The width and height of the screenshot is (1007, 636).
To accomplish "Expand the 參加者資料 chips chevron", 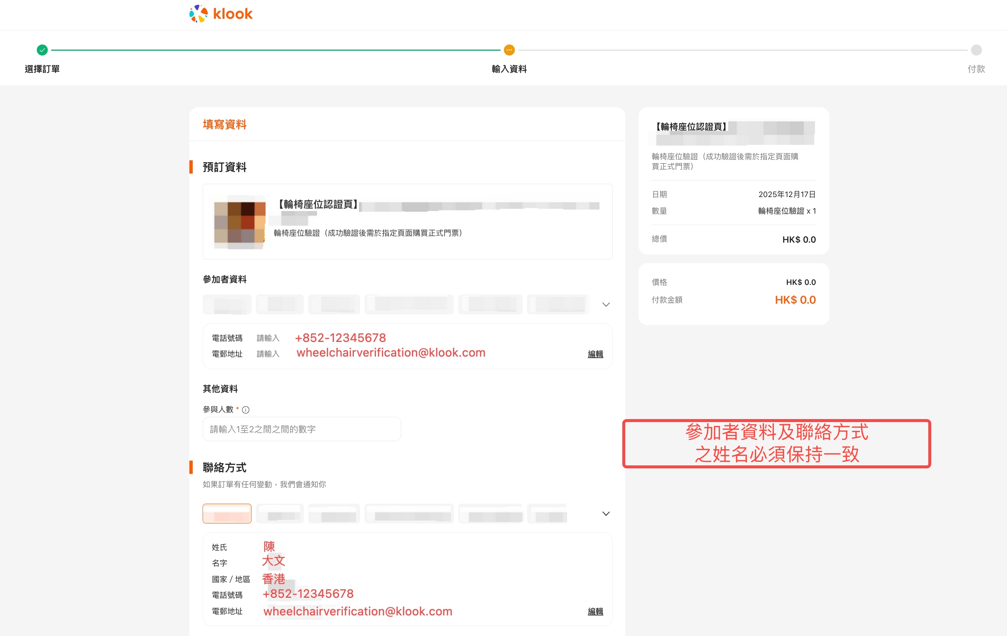I will [605, 304].
